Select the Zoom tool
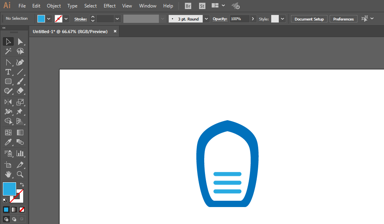 tap(20, 174)
